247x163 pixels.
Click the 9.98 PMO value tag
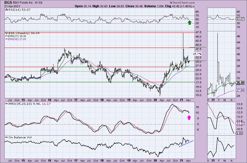[x=239, y=133]
